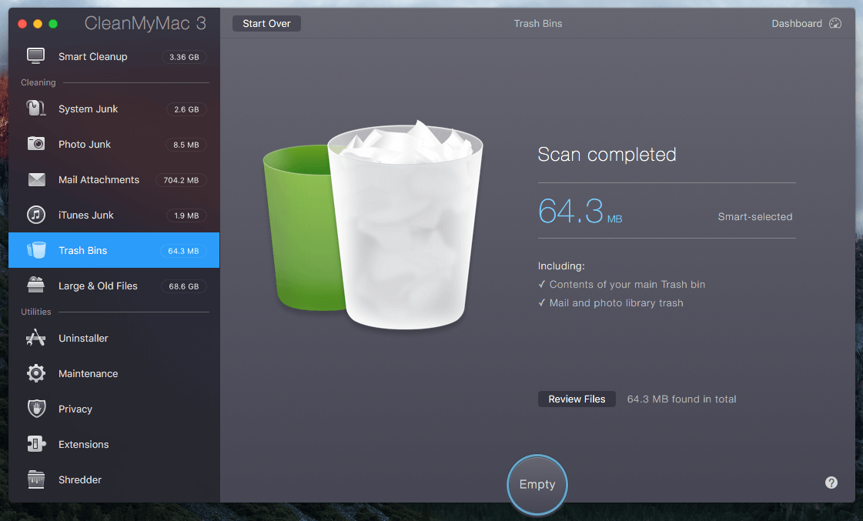Screen dimensions: 863x521
Task: Select iTunes Junk in the sidebar
Action: 114,215
